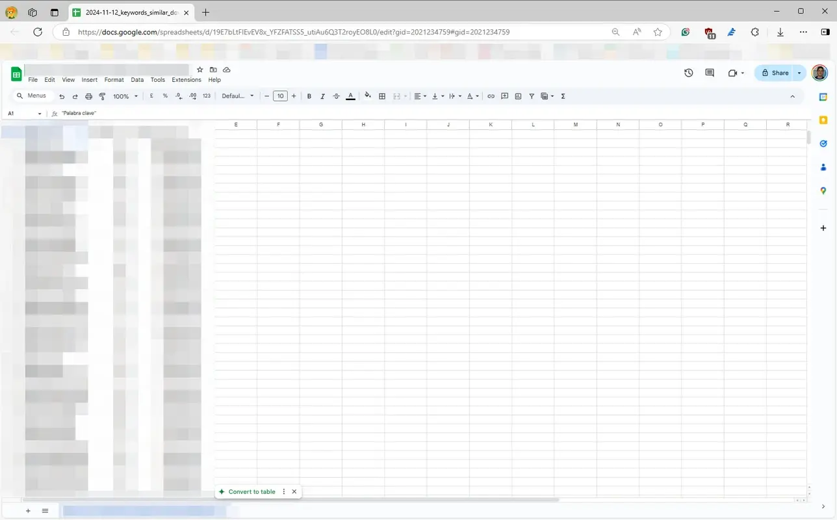The height and width of the screenshot is (520, 837).
Task: Open the Extensions menu
Action: coord(186,79)
